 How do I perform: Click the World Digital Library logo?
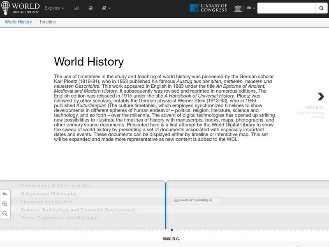[20, 8]
